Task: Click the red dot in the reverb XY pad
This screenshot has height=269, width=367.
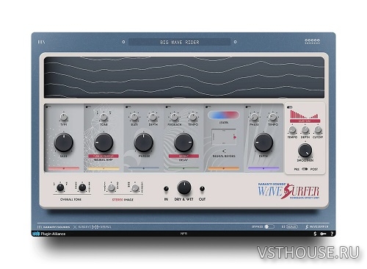Action: coord(235,137)
